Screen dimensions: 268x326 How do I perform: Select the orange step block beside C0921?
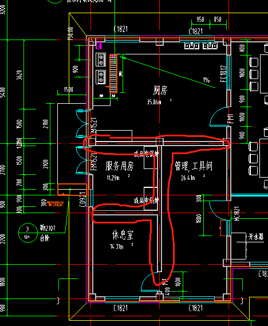pyautogui.click(x=72, y=190)
